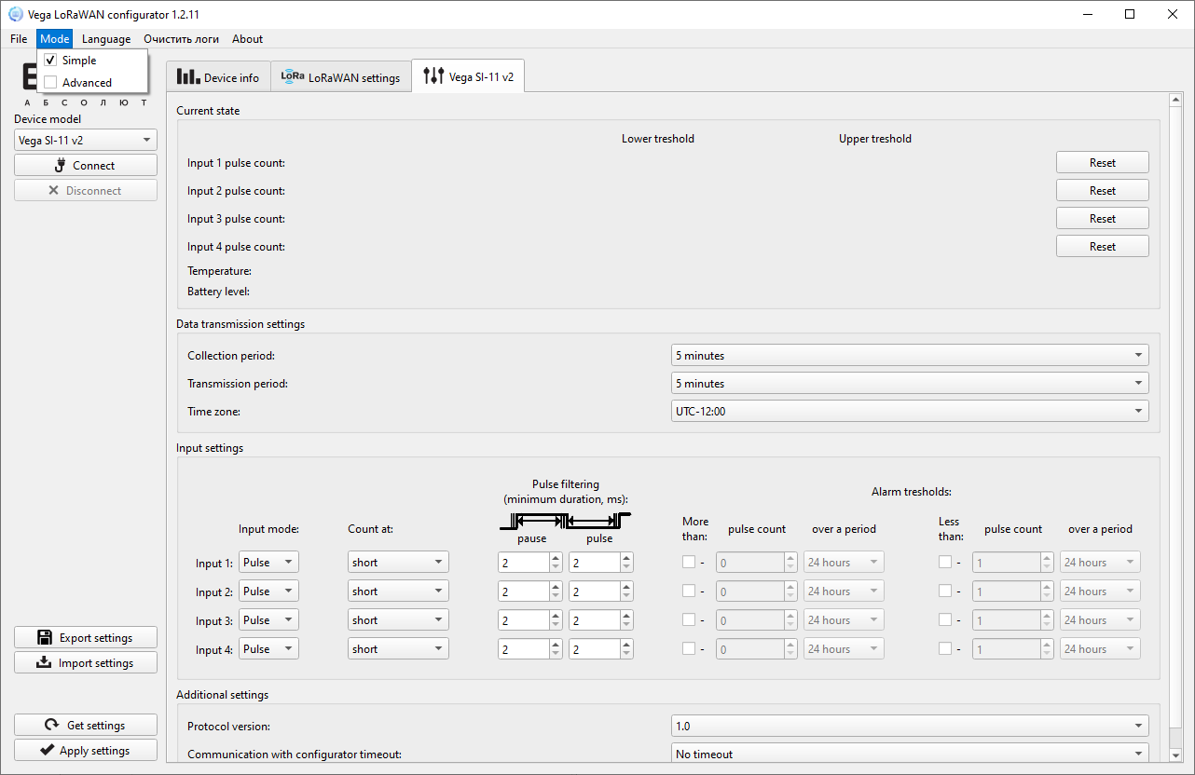This screenshot has height=775, width=1195.
Task: Click the vertical scrollbar down arrow
Action: (x=1175, y=755)
